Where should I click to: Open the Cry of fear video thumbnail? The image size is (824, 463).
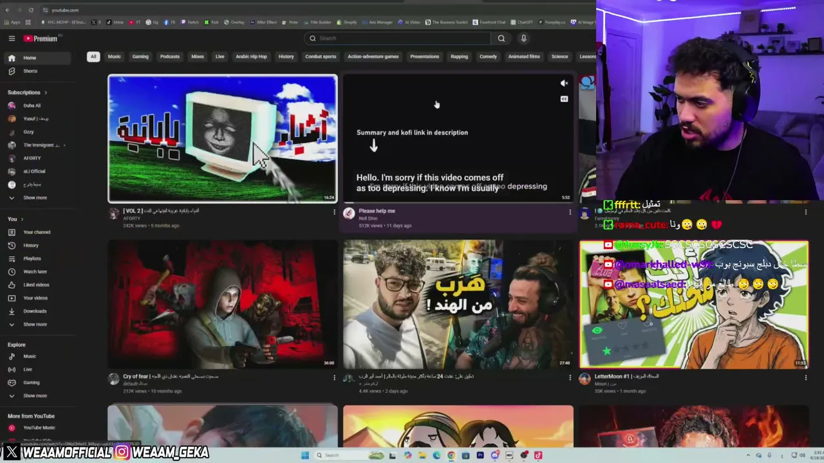click(x=223, y=305)
